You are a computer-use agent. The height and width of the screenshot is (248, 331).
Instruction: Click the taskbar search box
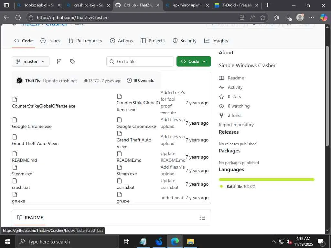(x=67, y=242)
